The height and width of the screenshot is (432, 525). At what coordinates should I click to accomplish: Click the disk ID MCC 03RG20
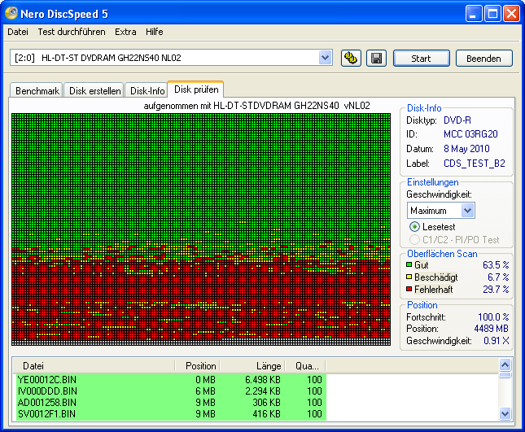tap(470, 134)
